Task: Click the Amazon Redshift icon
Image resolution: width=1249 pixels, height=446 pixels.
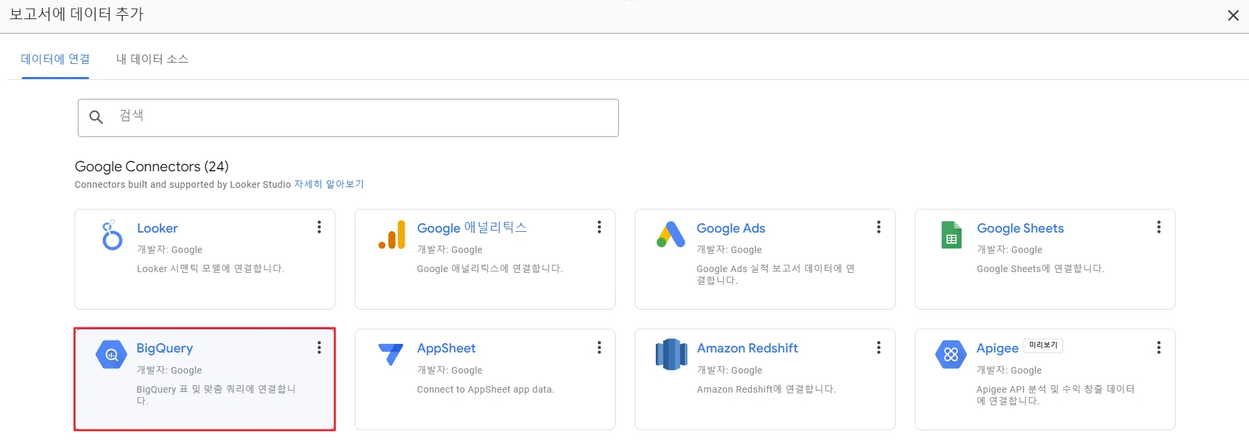Action: (671, 354)
